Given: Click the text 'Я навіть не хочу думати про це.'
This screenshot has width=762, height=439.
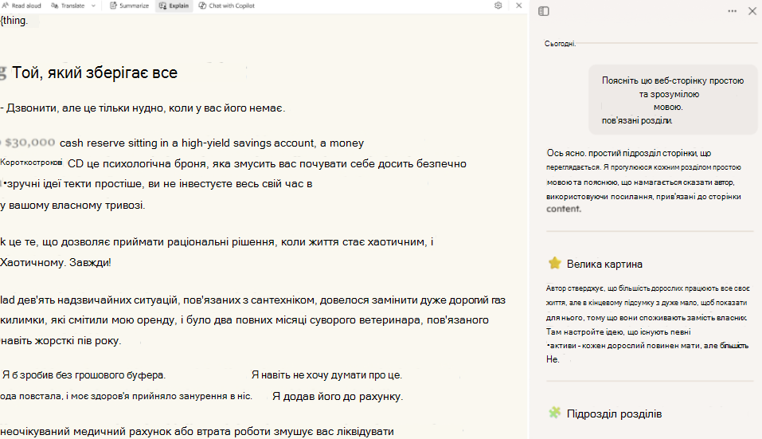Looking at the screenshot, I should point(326,374).
